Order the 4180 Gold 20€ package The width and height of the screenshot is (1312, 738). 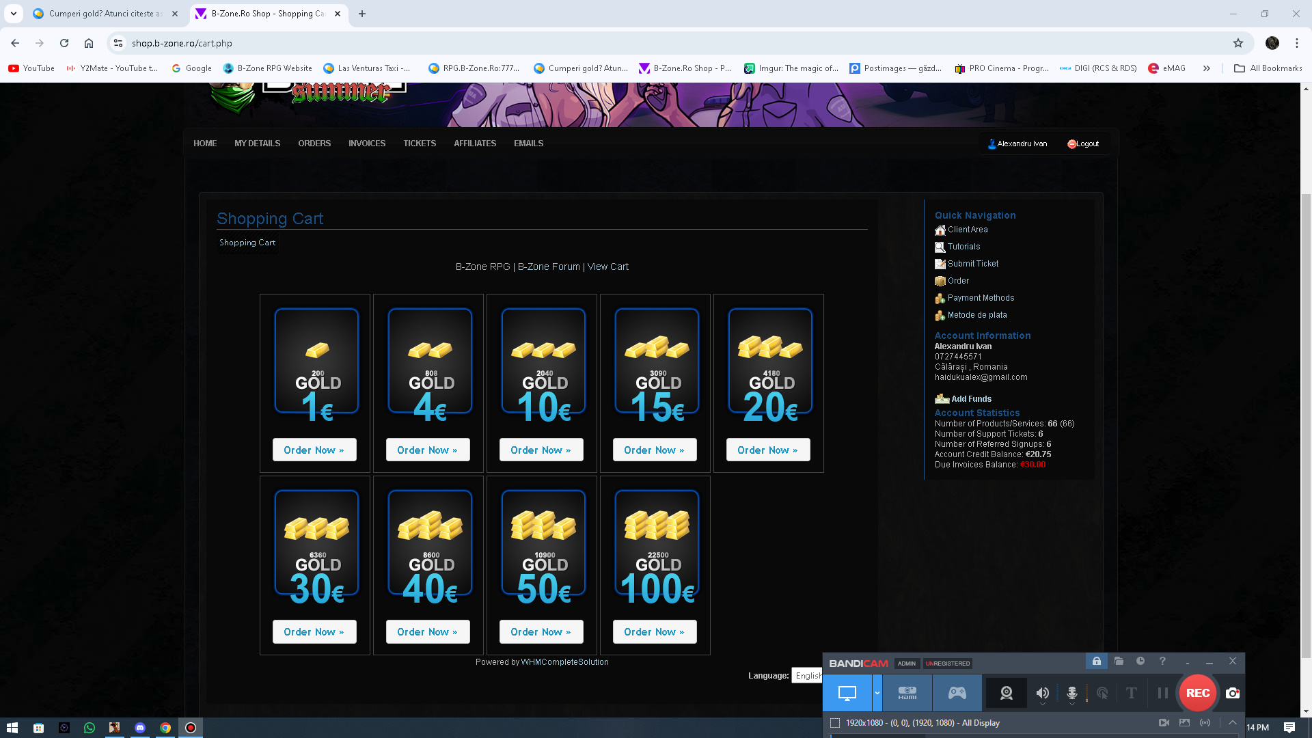(768, 450)
